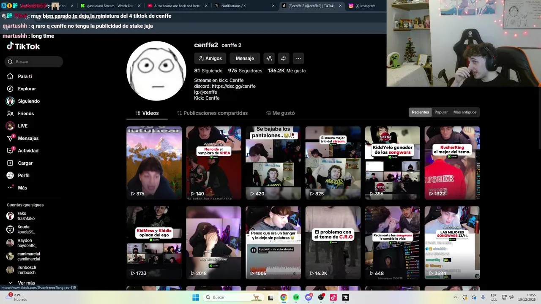541x304 pixels.
Task: Open the Friends page
Action: [26, 114]
